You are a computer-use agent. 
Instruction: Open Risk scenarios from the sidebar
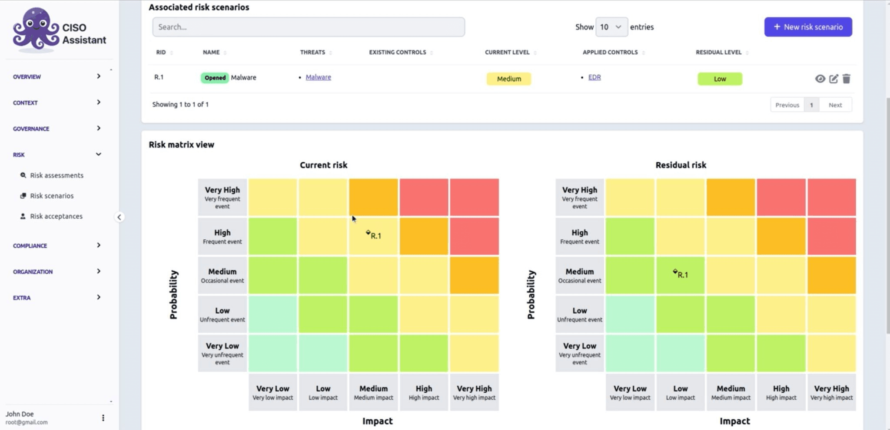52,196
